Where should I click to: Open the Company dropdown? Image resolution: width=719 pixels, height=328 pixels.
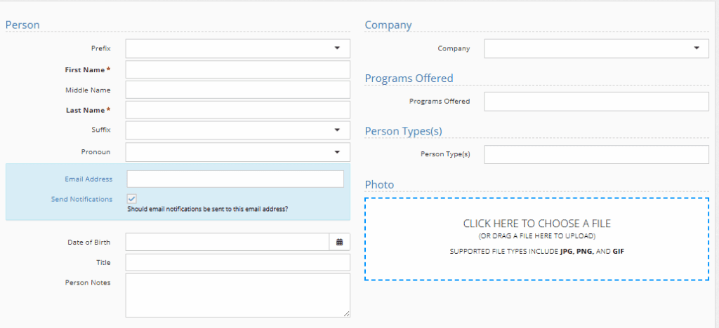coord(596,48)
